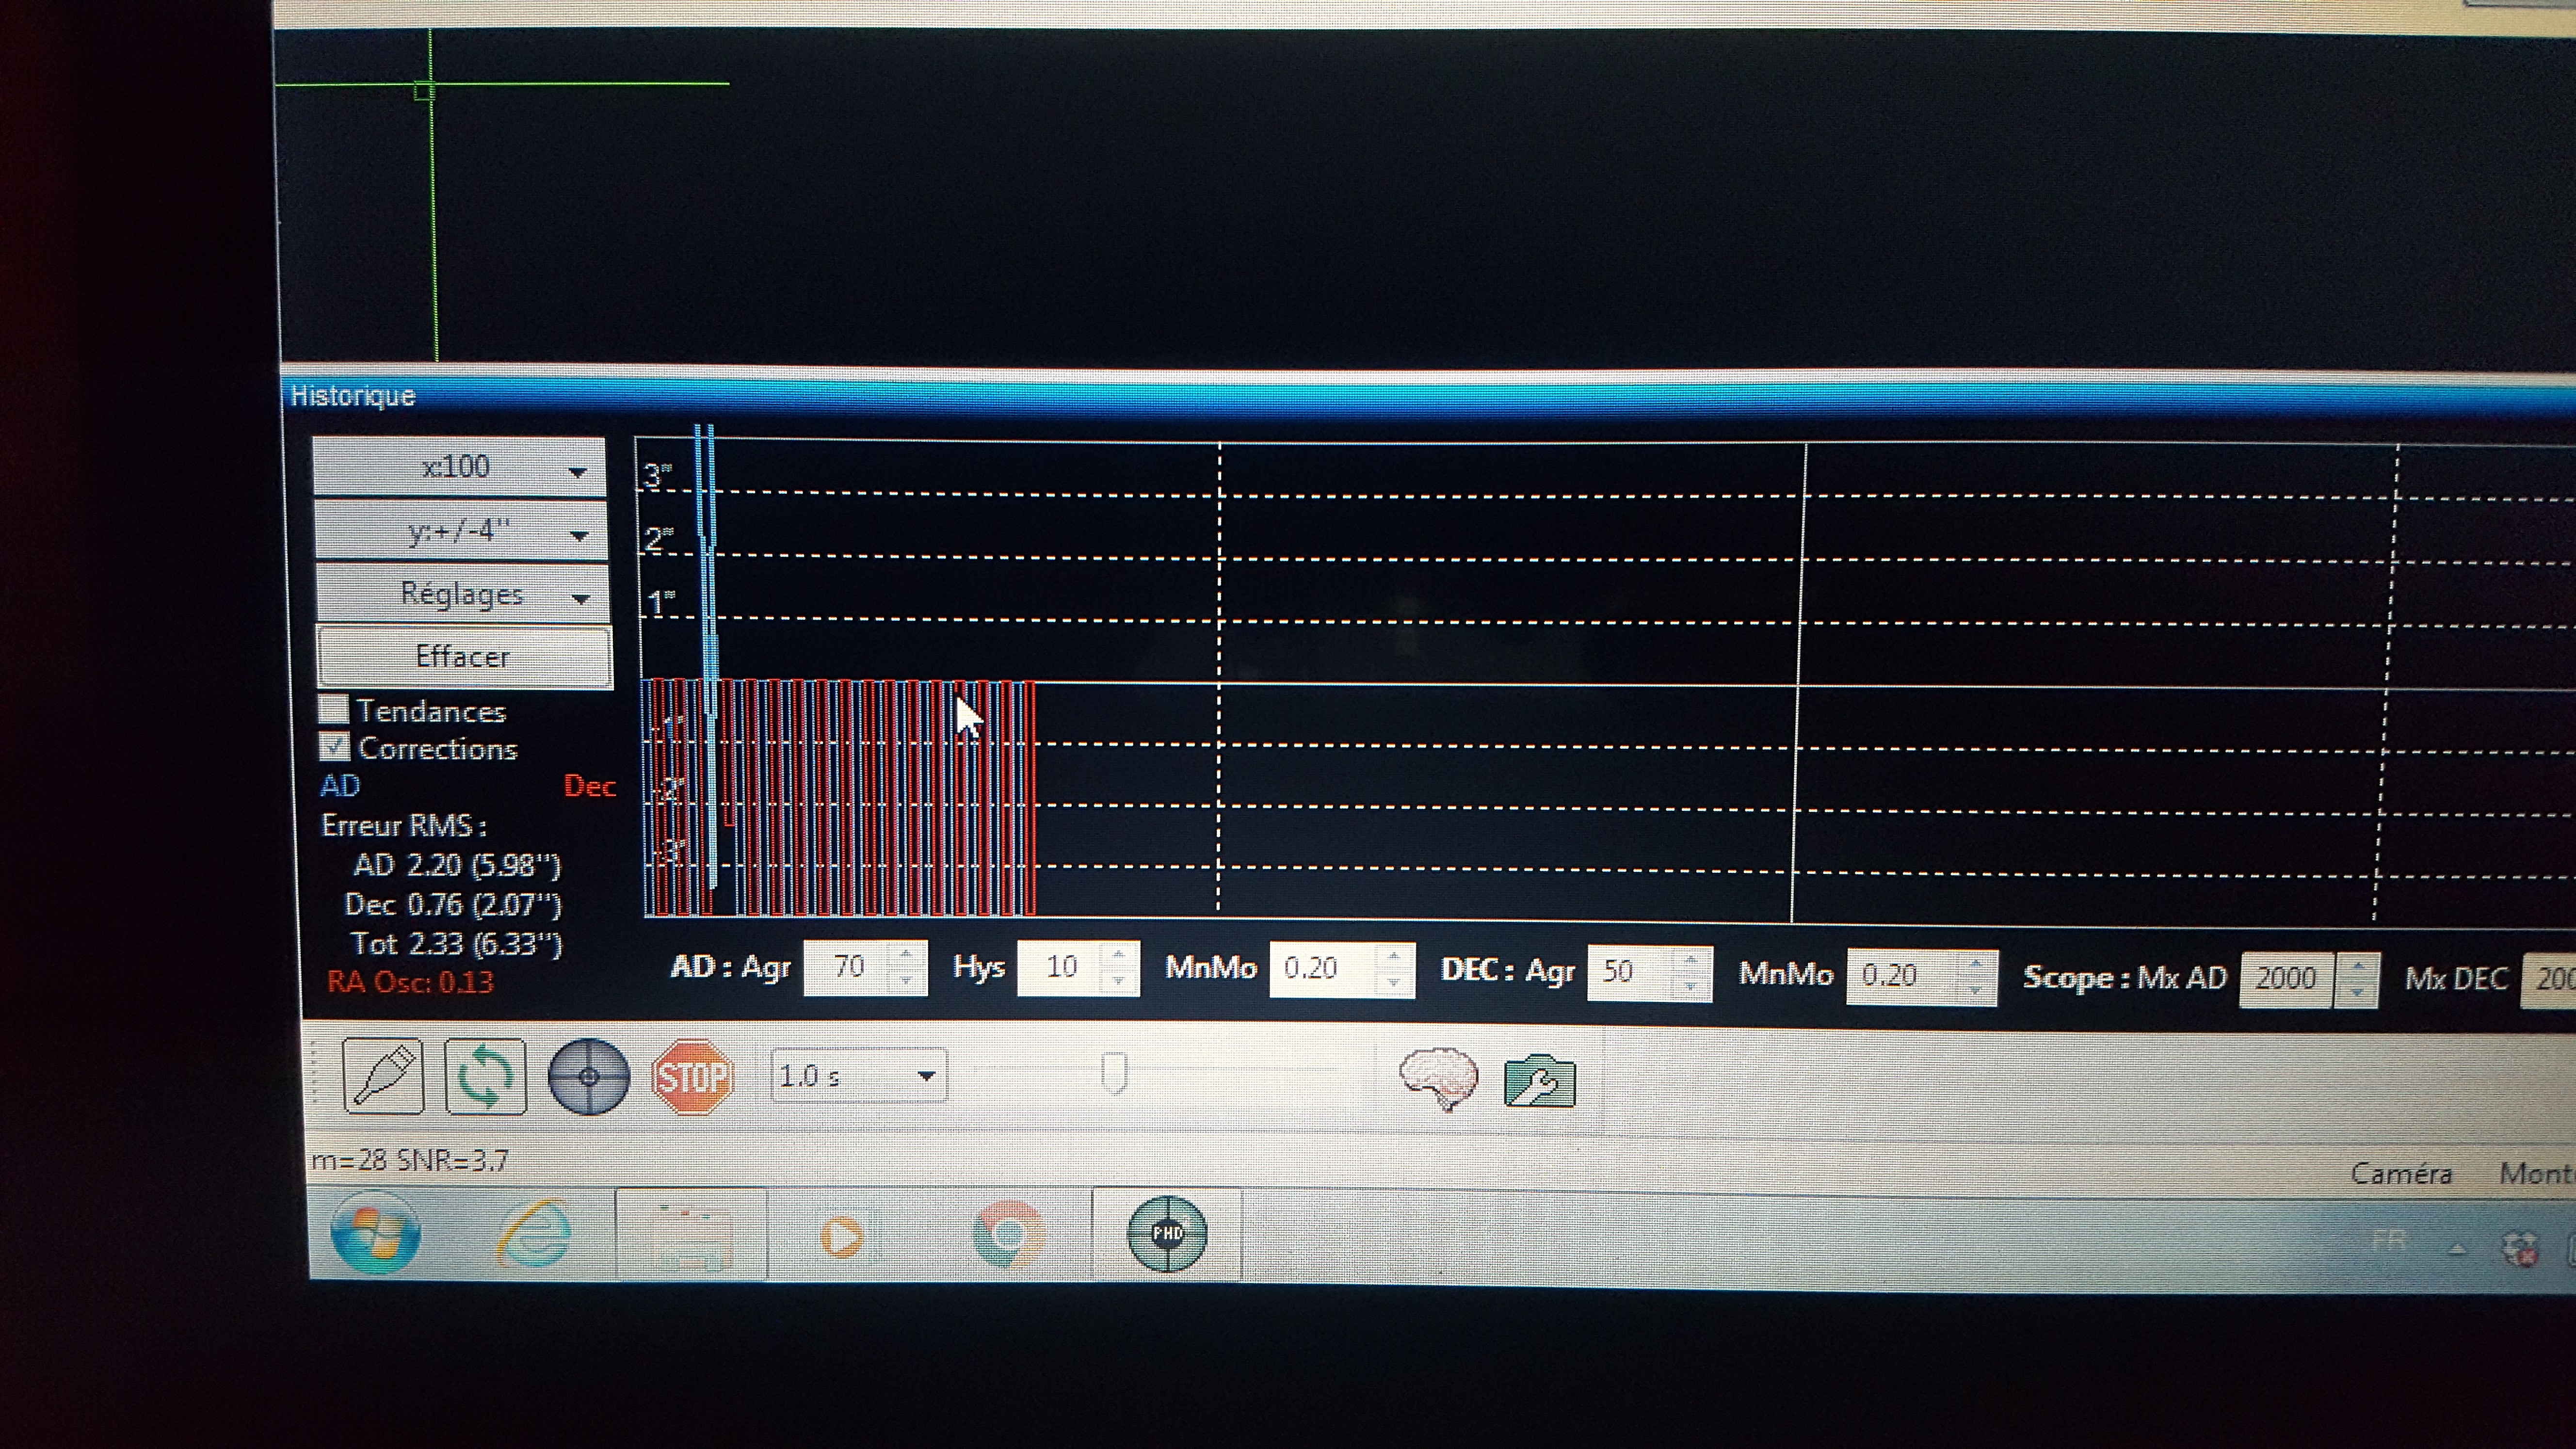Launch Chrome from the taskbar
Image resolution: width=2576 pixels, height=1449 pixels.
[1007, 1235]
